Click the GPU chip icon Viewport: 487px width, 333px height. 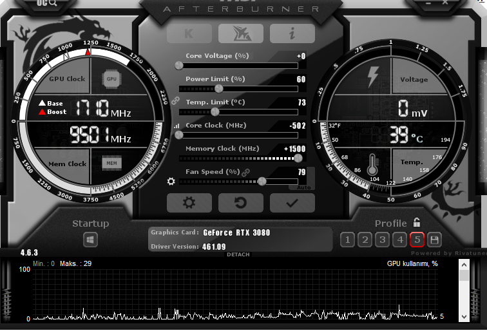(111, 79)
